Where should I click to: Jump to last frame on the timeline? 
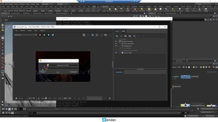[x=15, y=109]
